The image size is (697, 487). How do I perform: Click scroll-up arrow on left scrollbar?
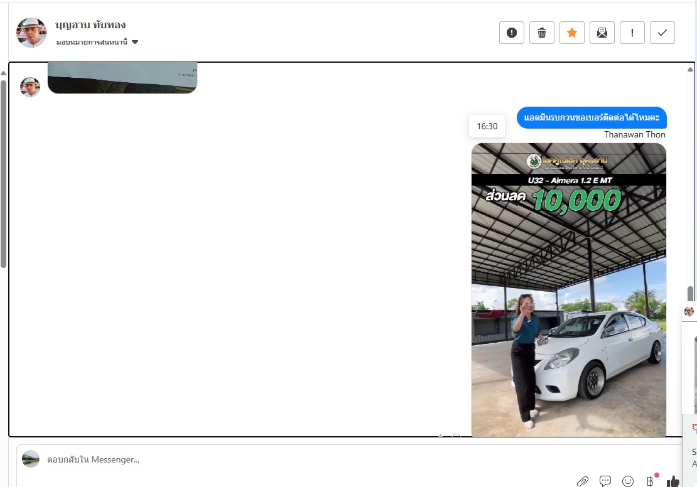pos(3,73)
